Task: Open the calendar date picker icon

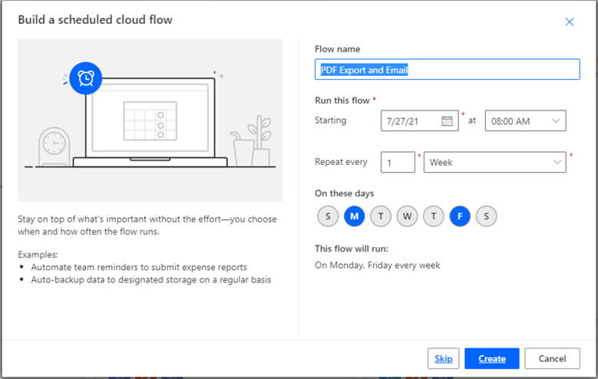Action: point(447,120)
